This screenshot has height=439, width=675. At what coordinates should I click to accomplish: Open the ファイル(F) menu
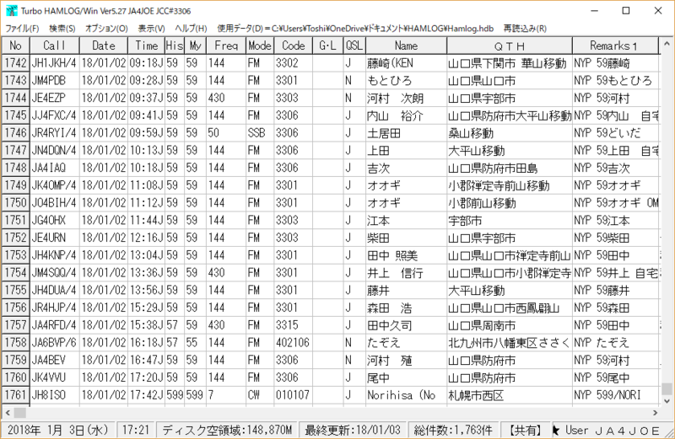22,29
